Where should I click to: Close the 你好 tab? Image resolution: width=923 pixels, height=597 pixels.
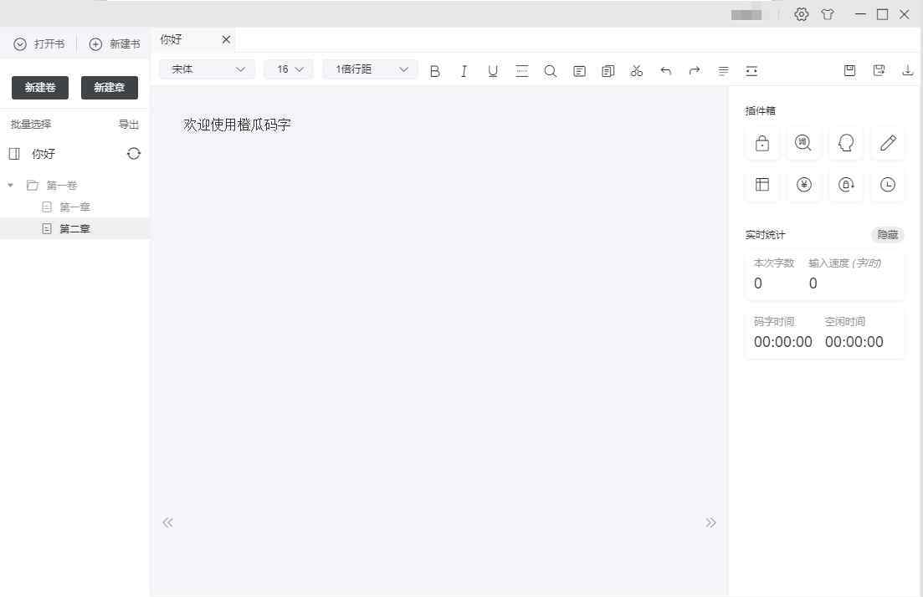pyautogui.click(x=226, y=39)
